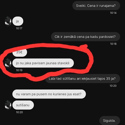Image resolution: width=125 pixels, height=125 pixels.
Task: Tap the "nu varam pa pusem" message bubble
Action: click(49, 94)
